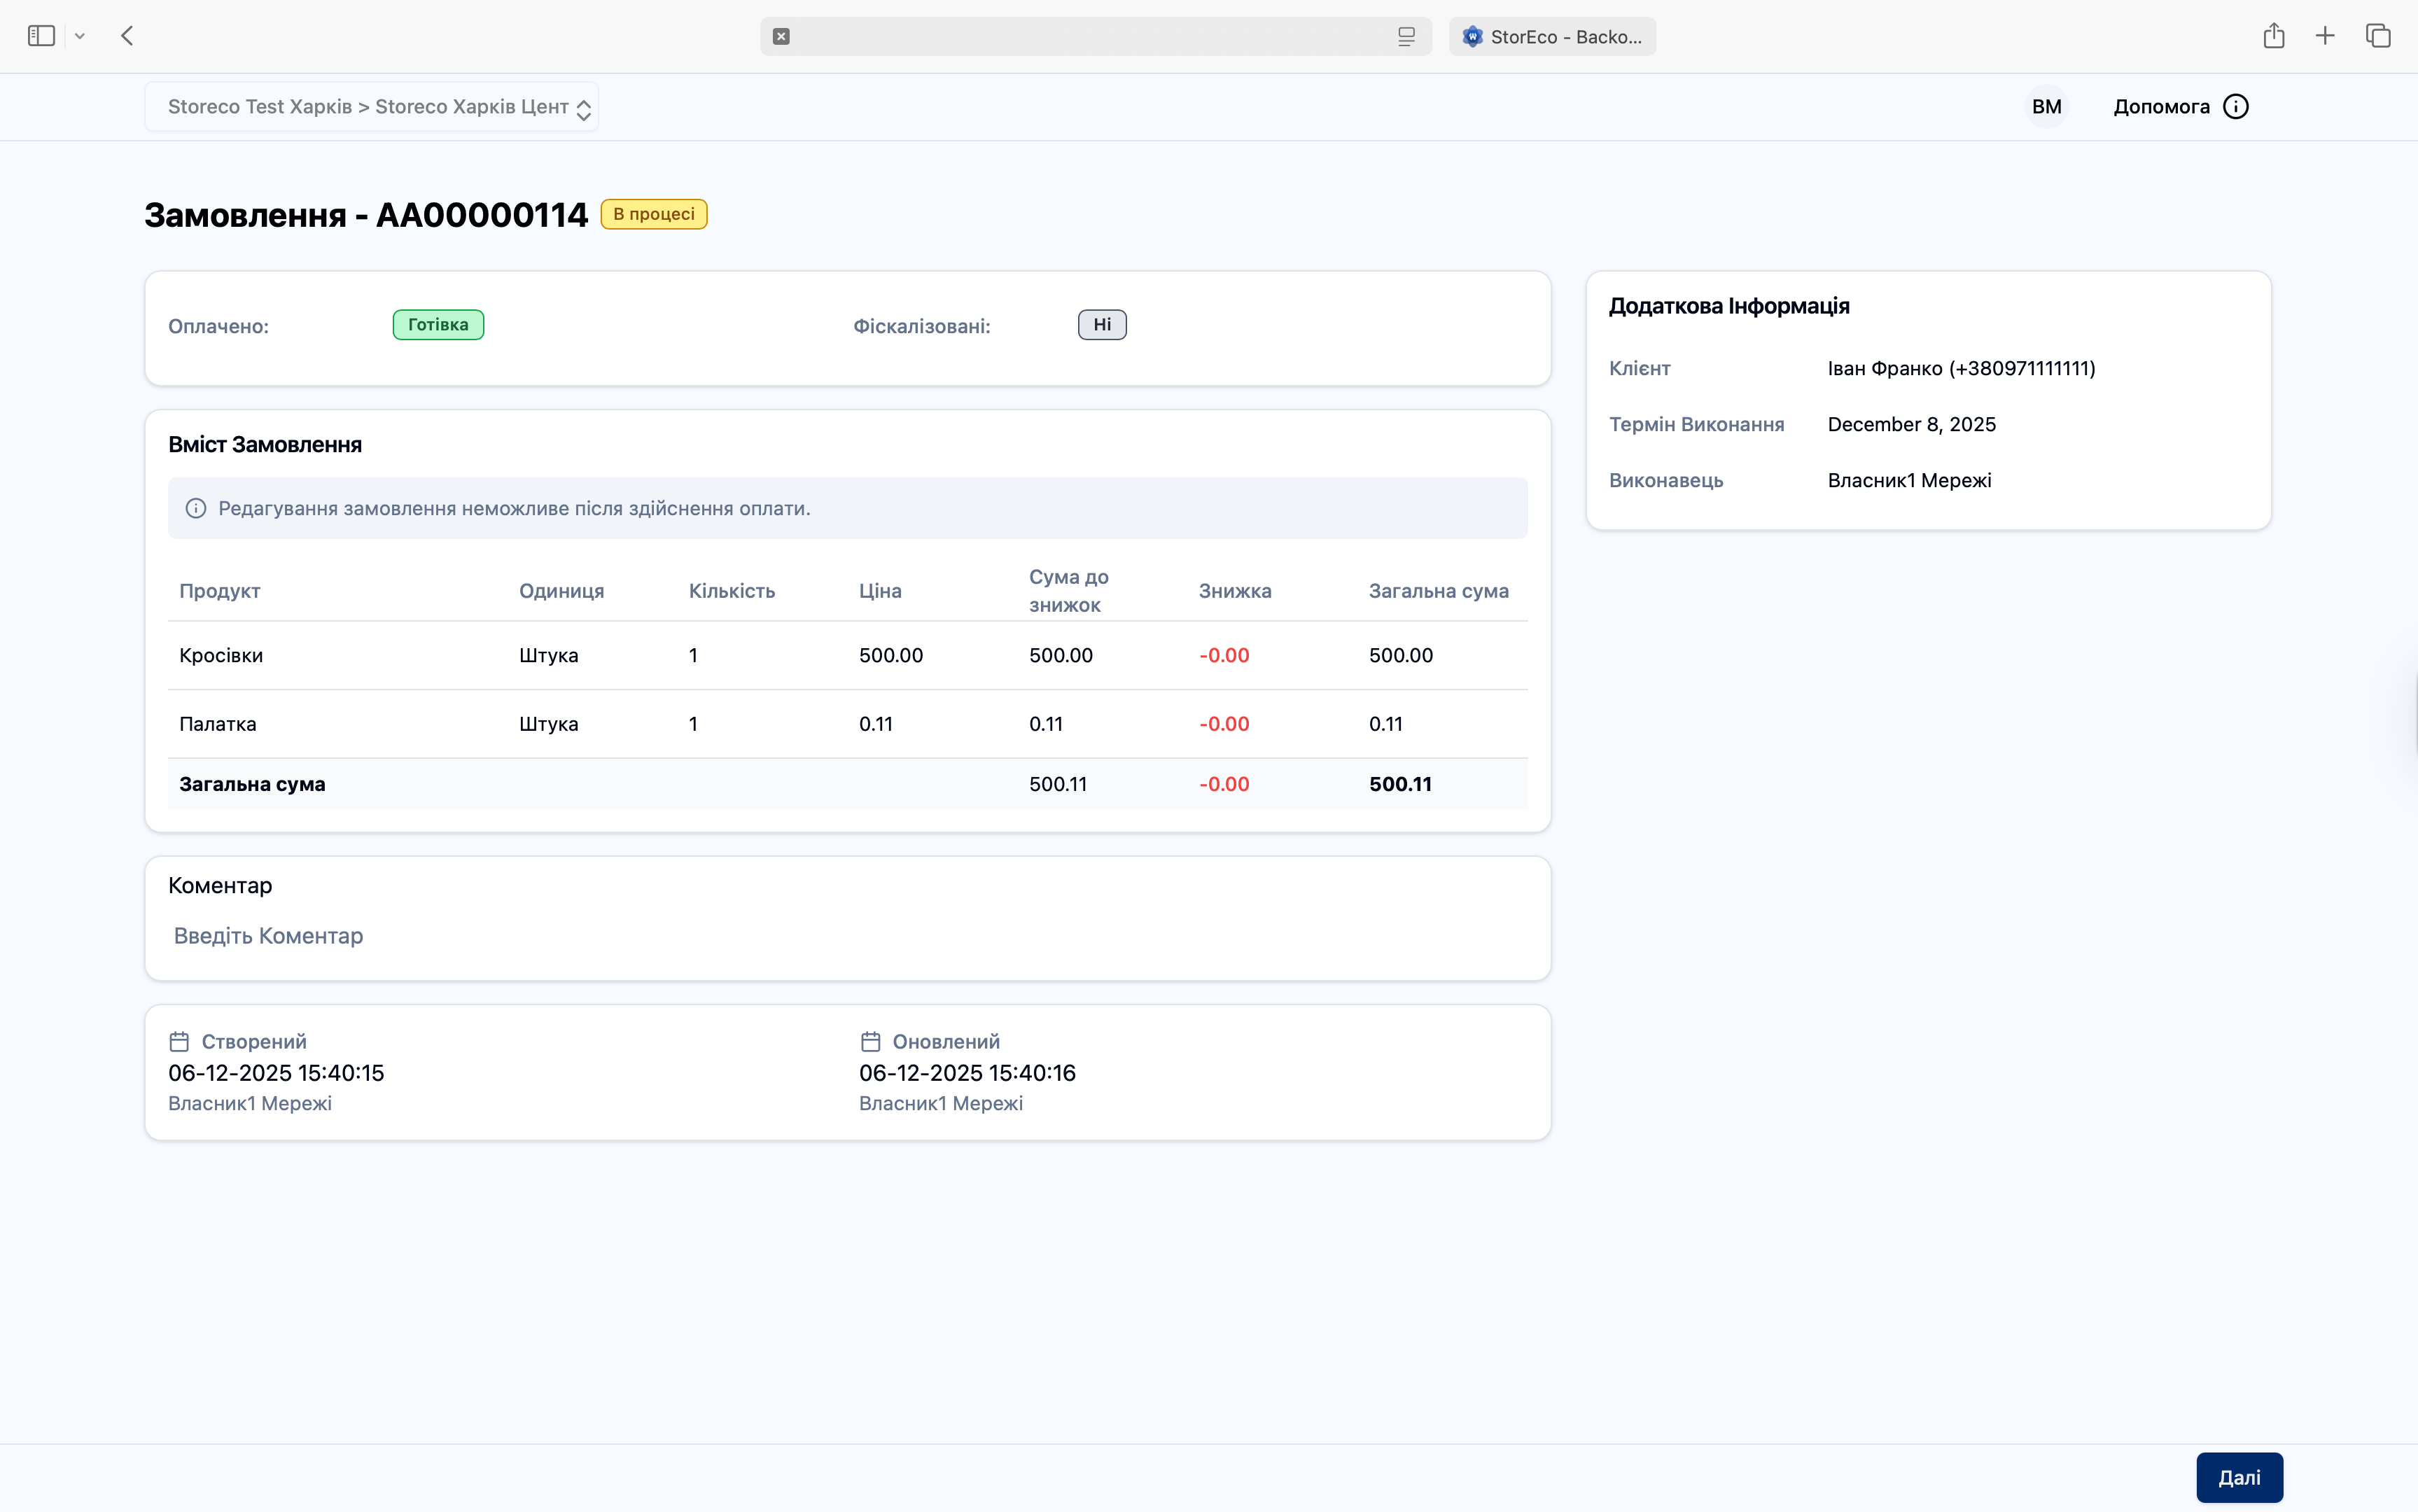2418x1512 pixels.
Task: Click the info icon next to Допомога
Action: (2236, 107)
